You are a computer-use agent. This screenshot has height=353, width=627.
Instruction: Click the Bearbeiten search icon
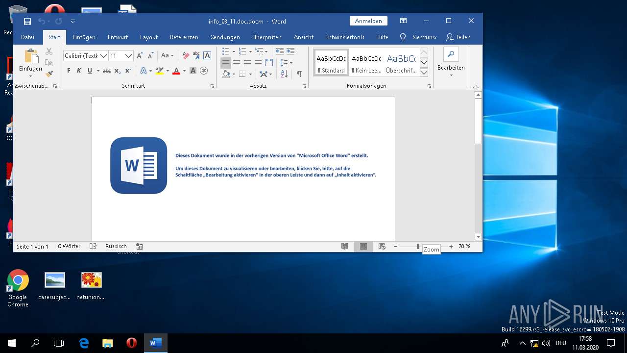(451, 54)
